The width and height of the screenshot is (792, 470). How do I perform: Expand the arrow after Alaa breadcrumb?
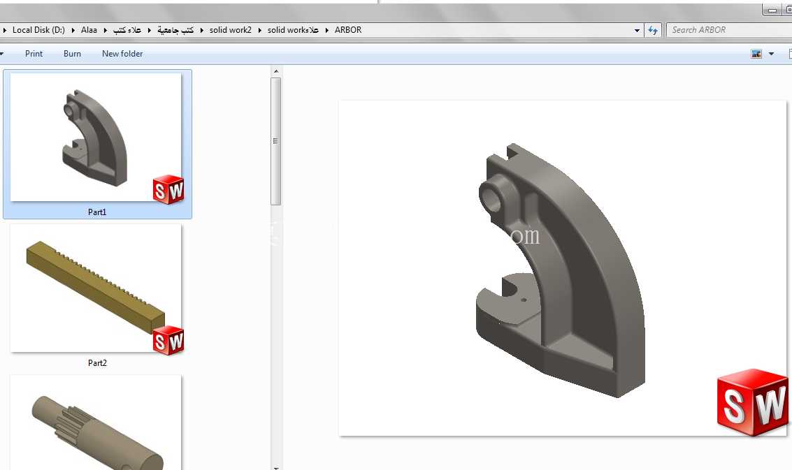click(x=106, y=30)
